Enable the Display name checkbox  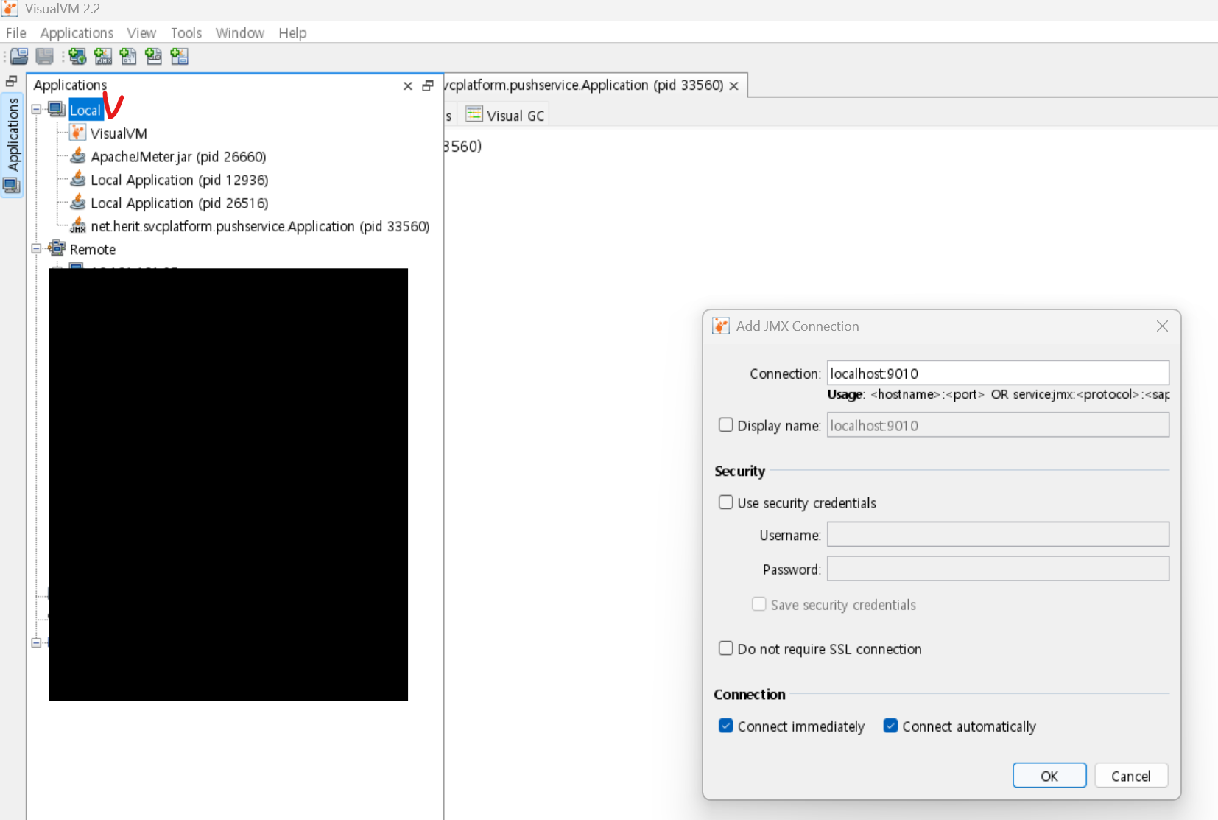click(x=726, y=425)
